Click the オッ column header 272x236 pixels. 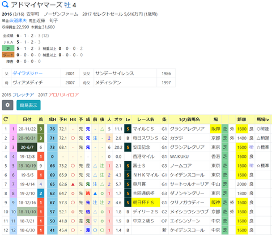(118, 119)
